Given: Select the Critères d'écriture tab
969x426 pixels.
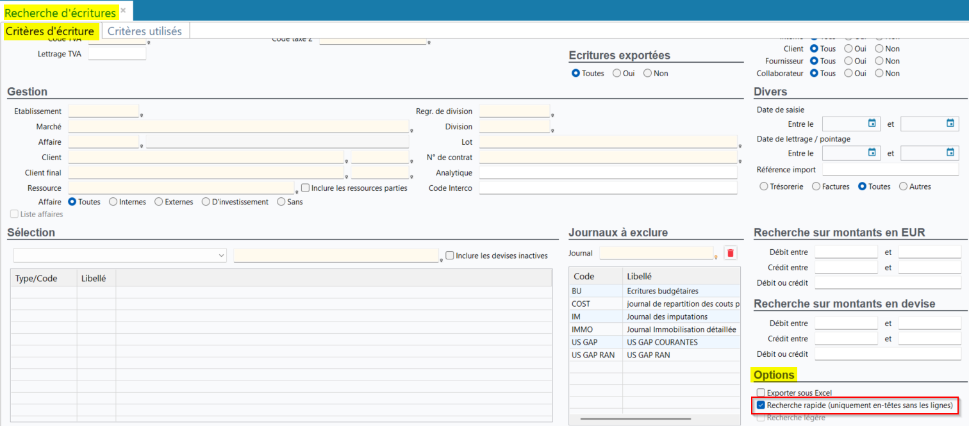Looking at the screenshot, I should coord(50,31).
